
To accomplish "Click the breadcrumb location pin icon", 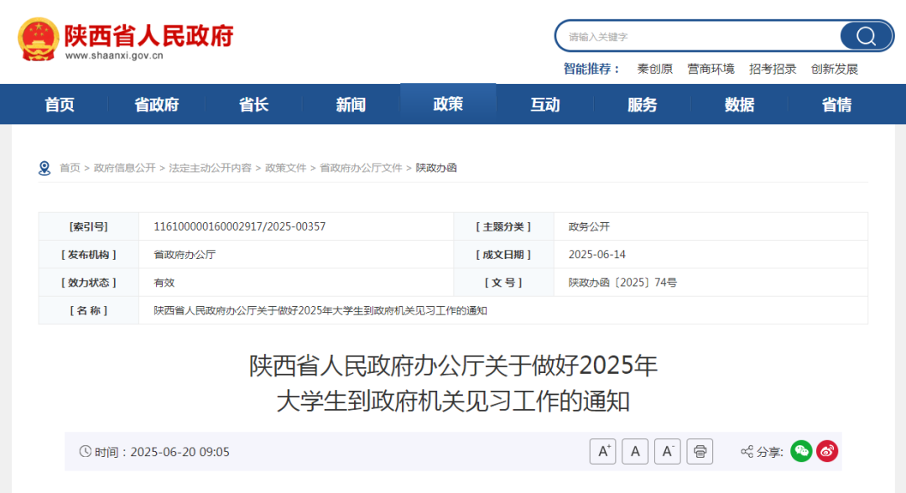I will click(x=44, y=168).
